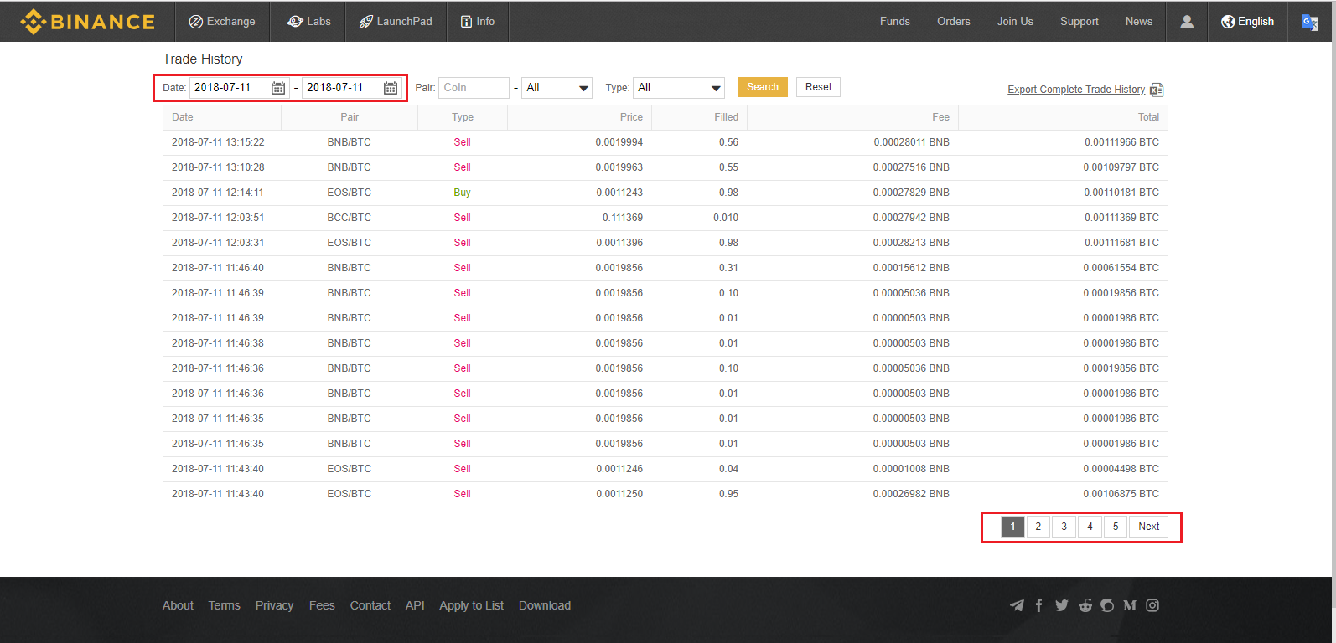Click the Pair column header
1336x643 pixels.
[350, 117]
